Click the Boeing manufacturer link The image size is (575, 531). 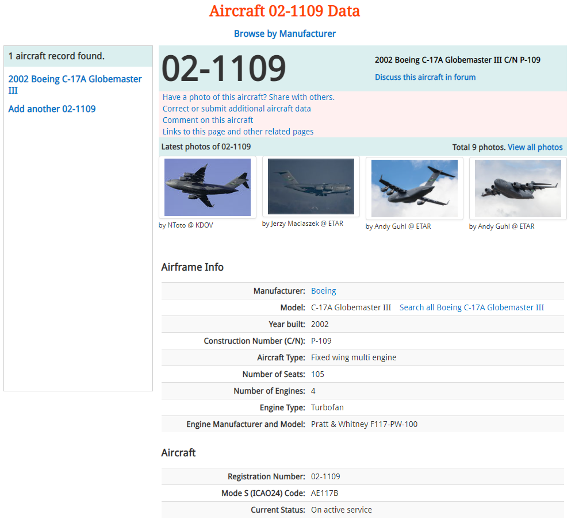323,291
